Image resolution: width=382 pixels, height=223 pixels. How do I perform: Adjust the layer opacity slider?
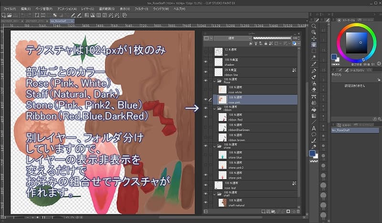(272, 38)
